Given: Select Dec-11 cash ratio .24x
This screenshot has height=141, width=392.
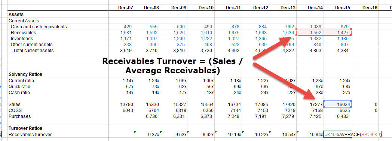Looking at the screenshot, I should [228, 93].
